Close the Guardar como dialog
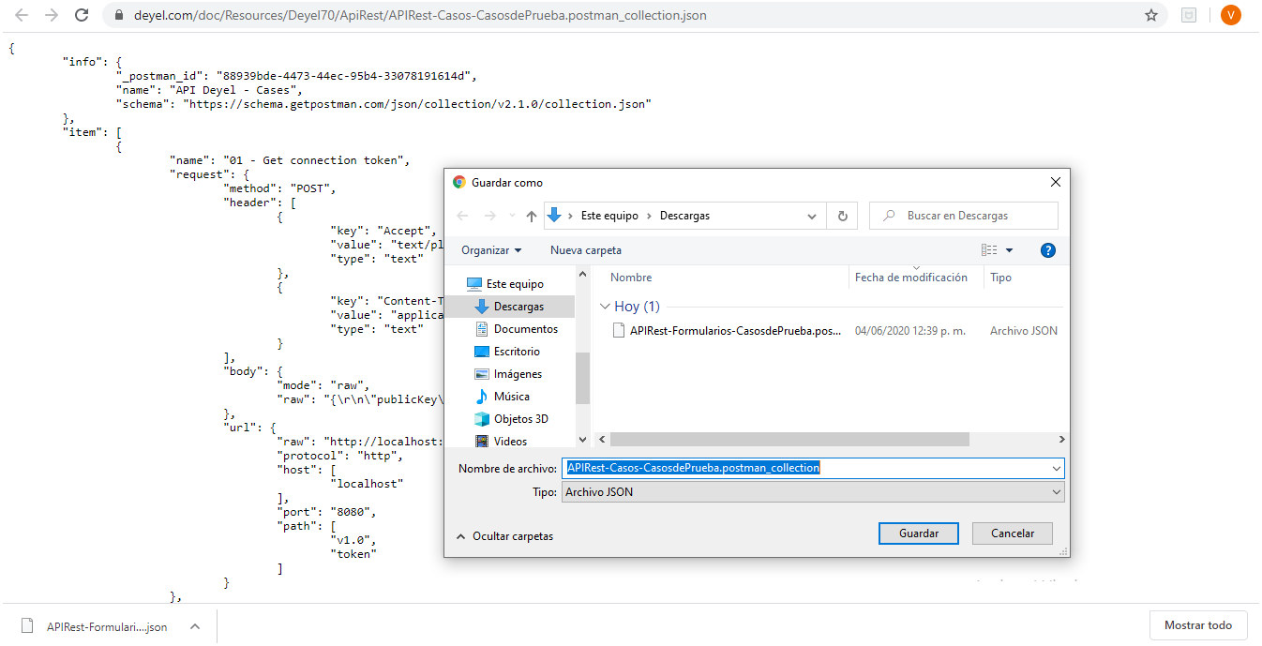 click(x=1056, y=182)
